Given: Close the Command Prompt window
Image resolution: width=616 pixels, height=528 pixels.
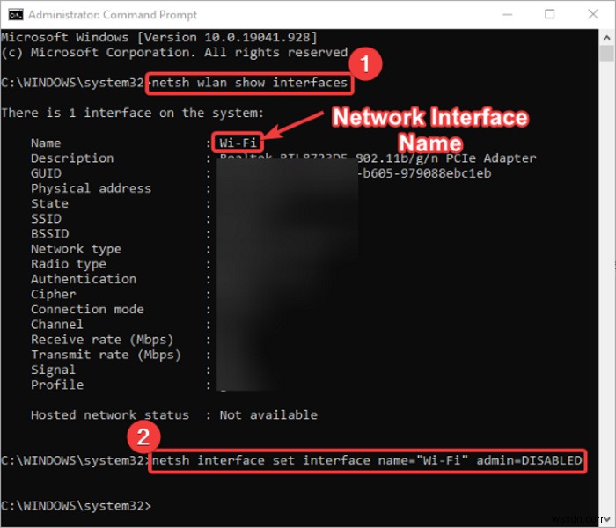Looking at the screenshot, I should [x=592, y=15].
